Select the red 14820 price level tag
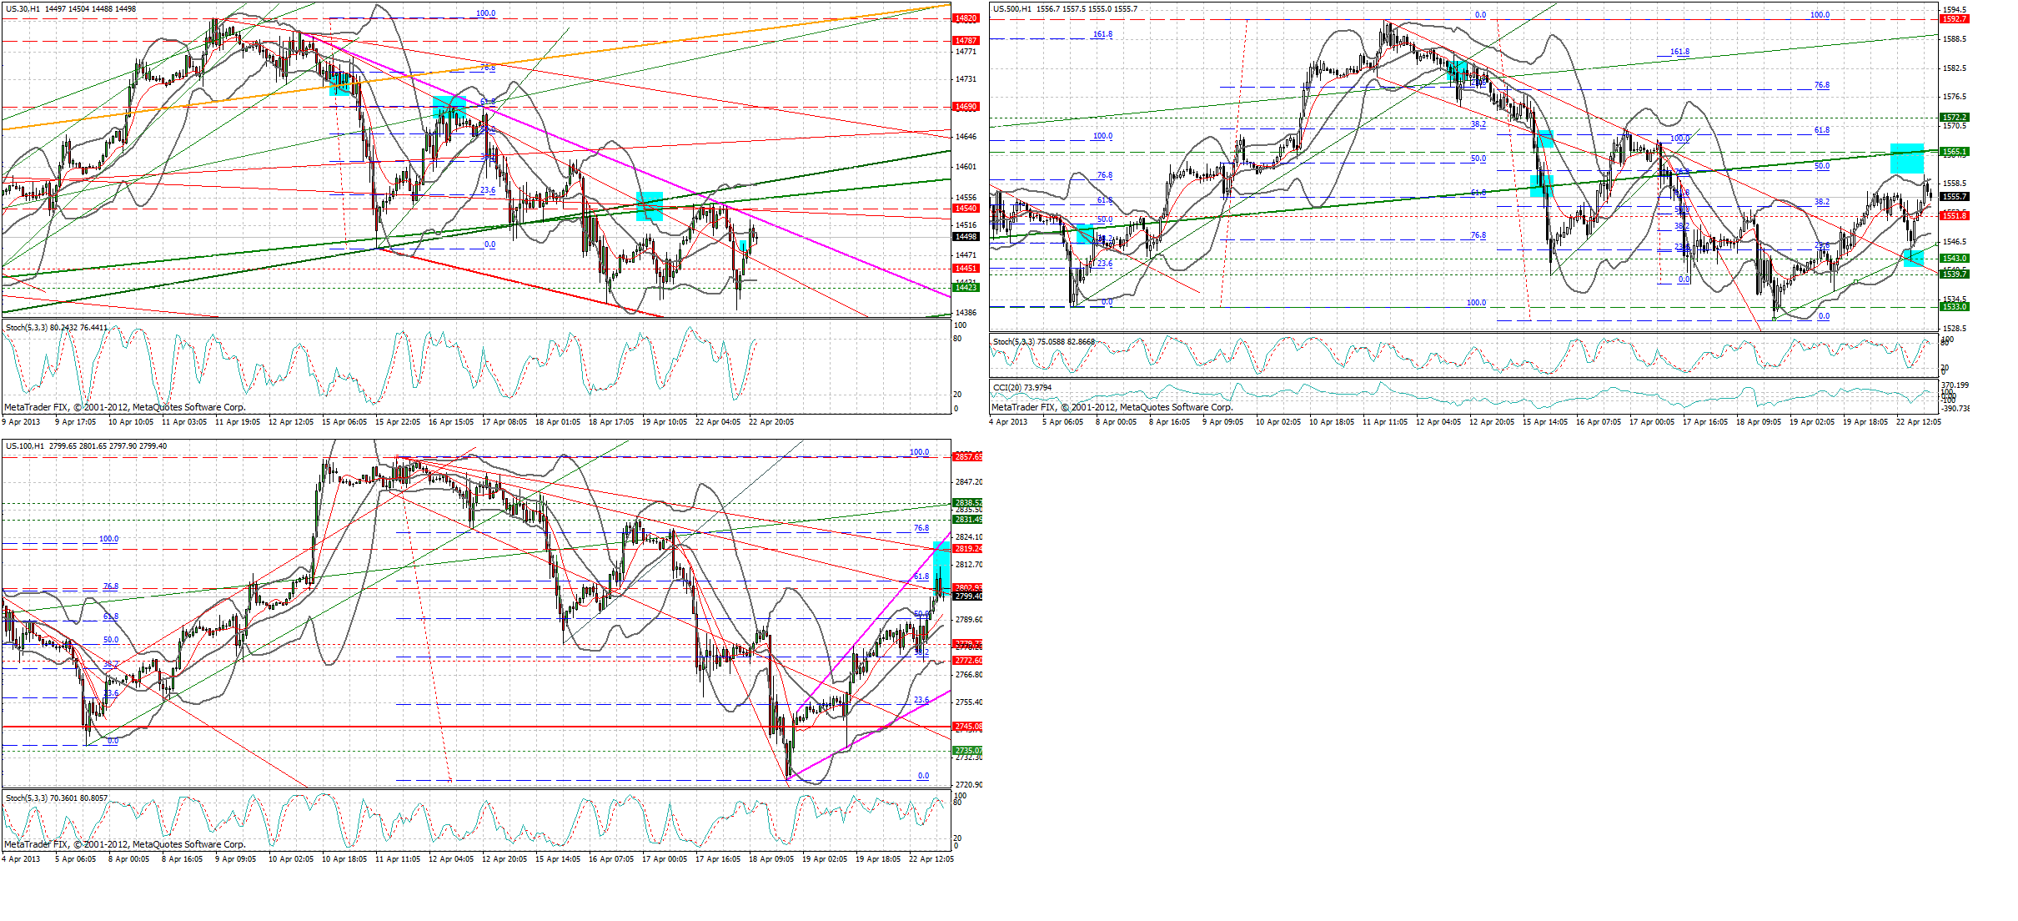 coord(966,18)
